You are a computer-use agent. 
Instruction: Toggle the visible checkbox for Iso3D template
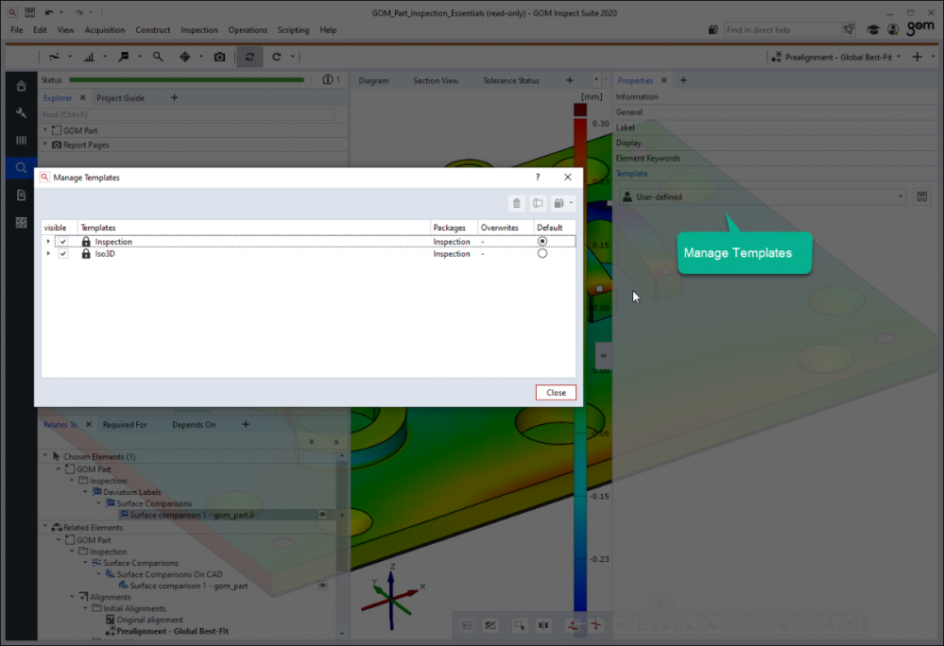[63, 254]
